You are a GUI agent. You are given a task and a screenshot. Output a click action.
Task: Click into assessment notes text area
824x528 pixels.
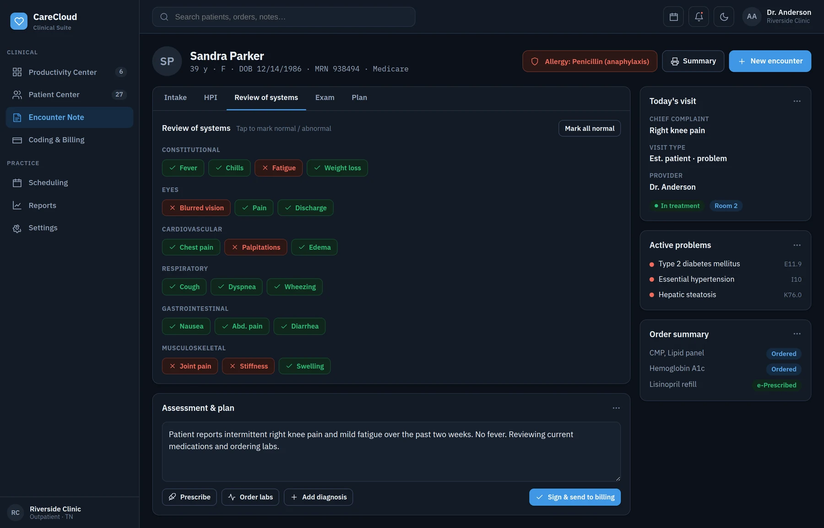tap(391, 452)
